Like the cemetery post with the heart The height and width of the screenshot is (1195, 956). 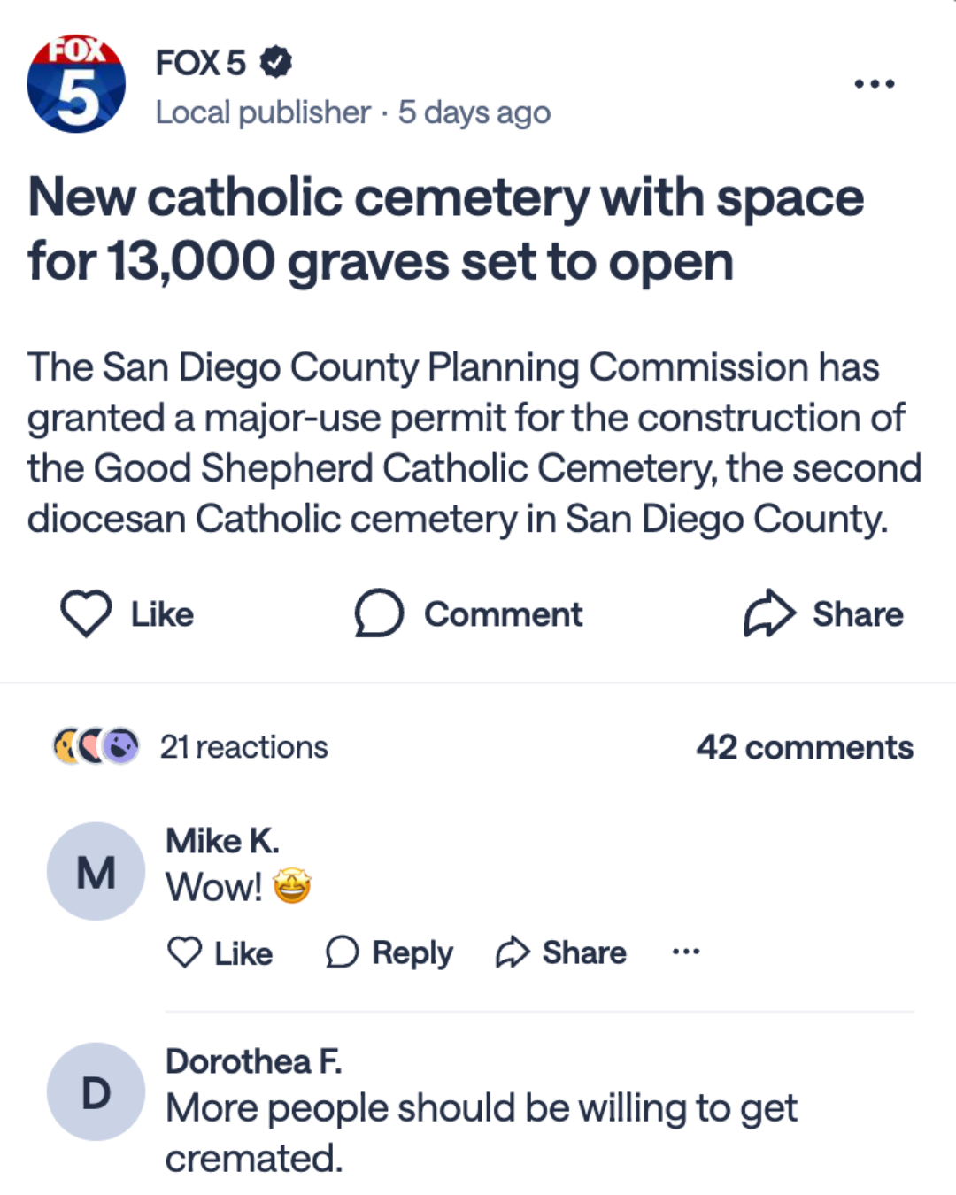point(86,613)
